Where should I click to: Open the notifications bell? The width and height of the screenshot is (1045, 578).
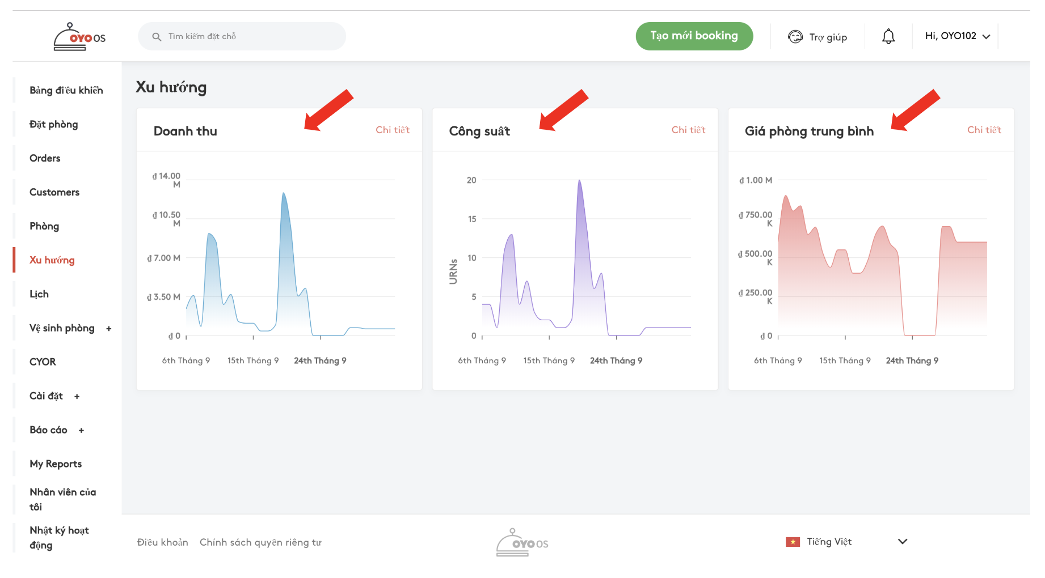click(x=888, y=37)
